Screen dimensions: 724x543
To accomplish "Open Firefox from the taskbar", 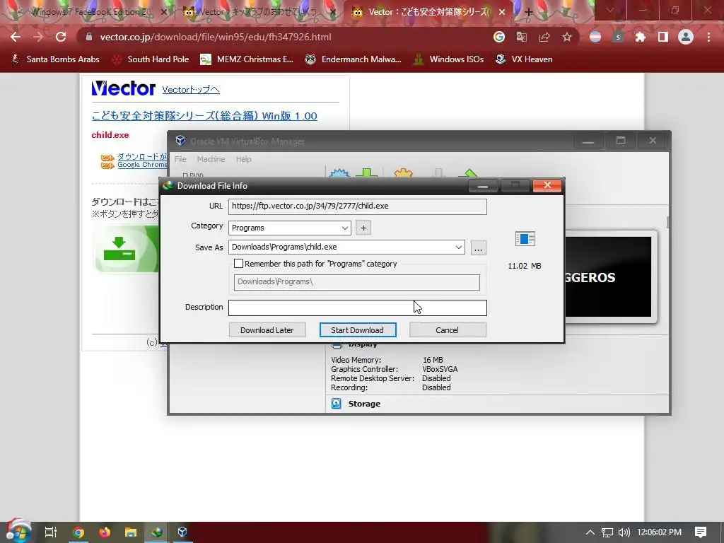I will click(x=105, y=532).
